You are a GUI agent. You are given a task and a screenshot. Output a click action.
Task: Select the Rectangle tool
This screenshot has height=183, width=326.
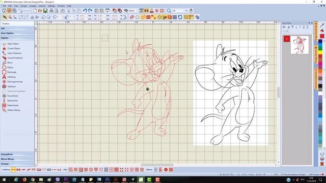[x=9, y=72]
